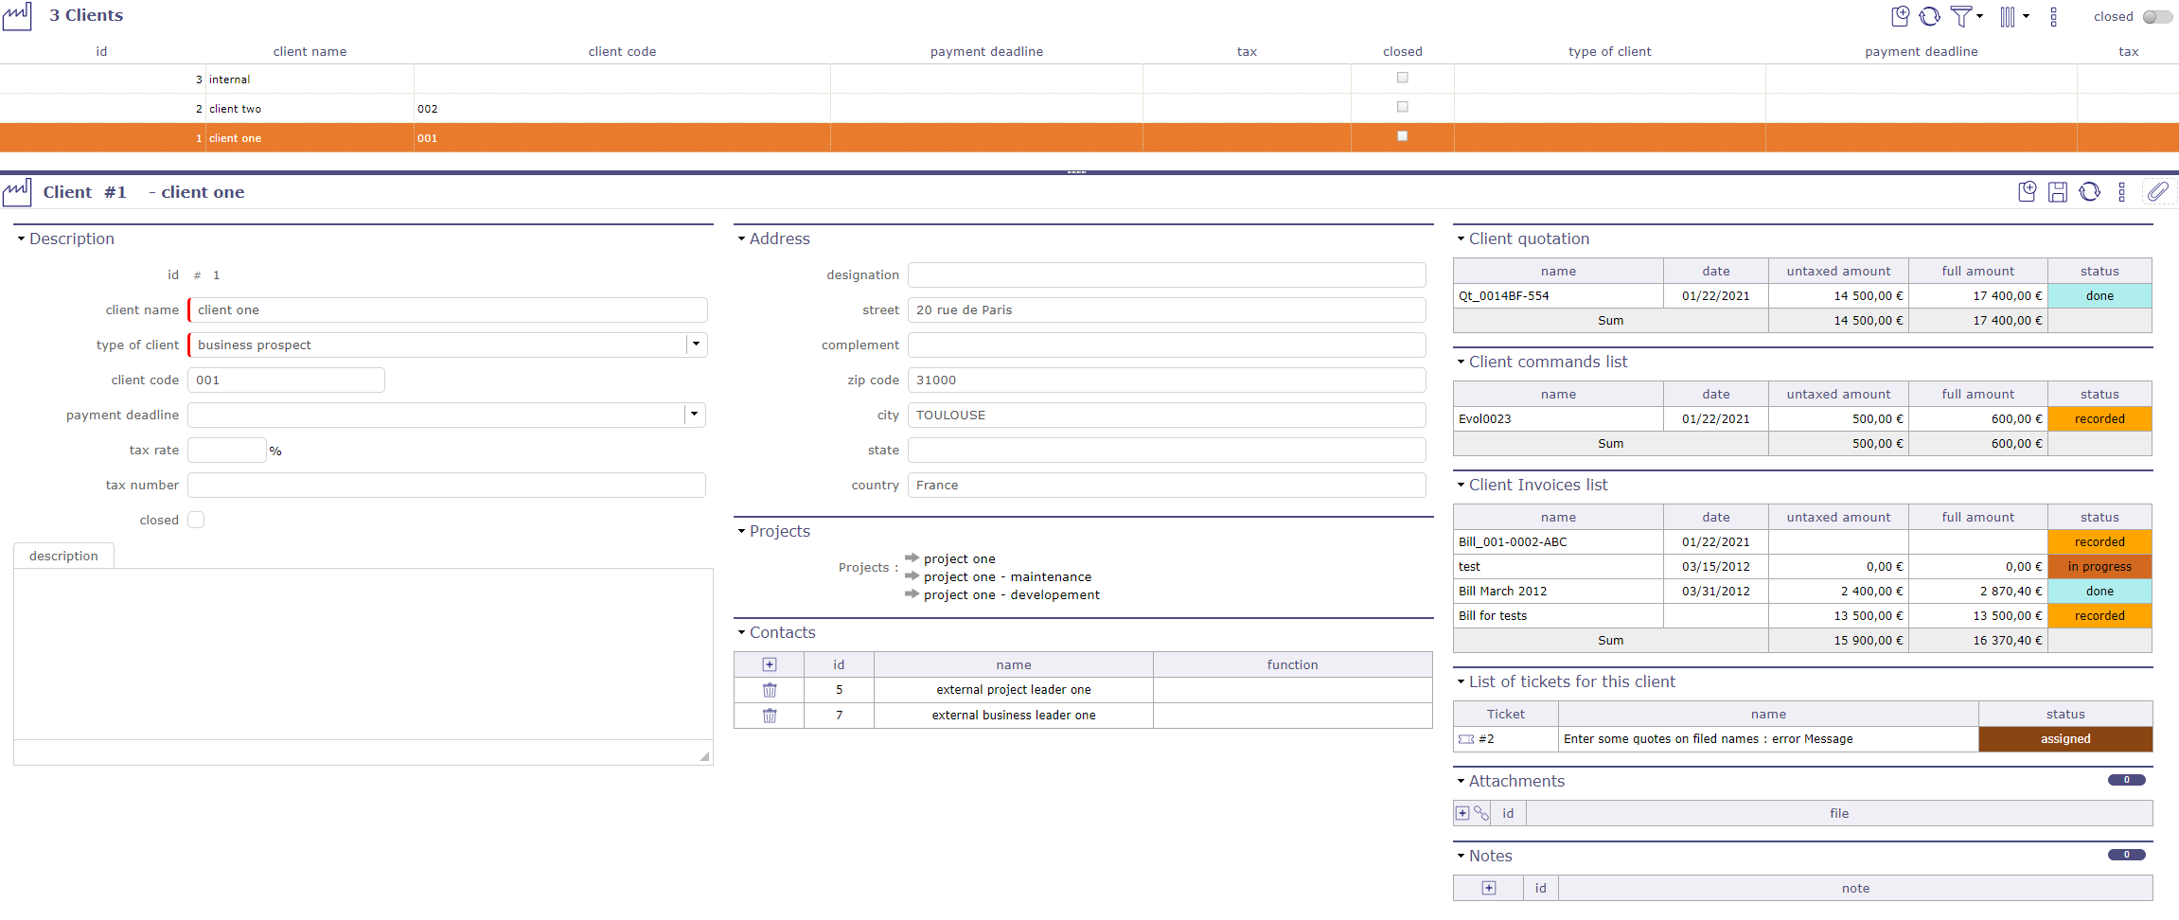Screen dimensions: 2179x920
Task: Open the 'project one - maintenance' link
Action: pos(1006,576)
